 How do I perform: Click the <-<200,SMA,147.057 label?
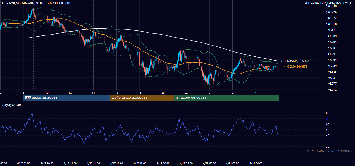[295, 61]
